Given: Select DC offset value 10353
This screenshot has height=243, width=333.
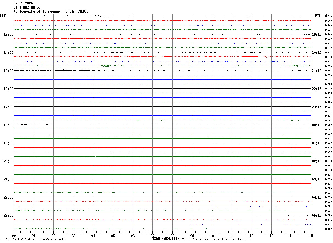Looking at the screenshot, I should 328,161.
